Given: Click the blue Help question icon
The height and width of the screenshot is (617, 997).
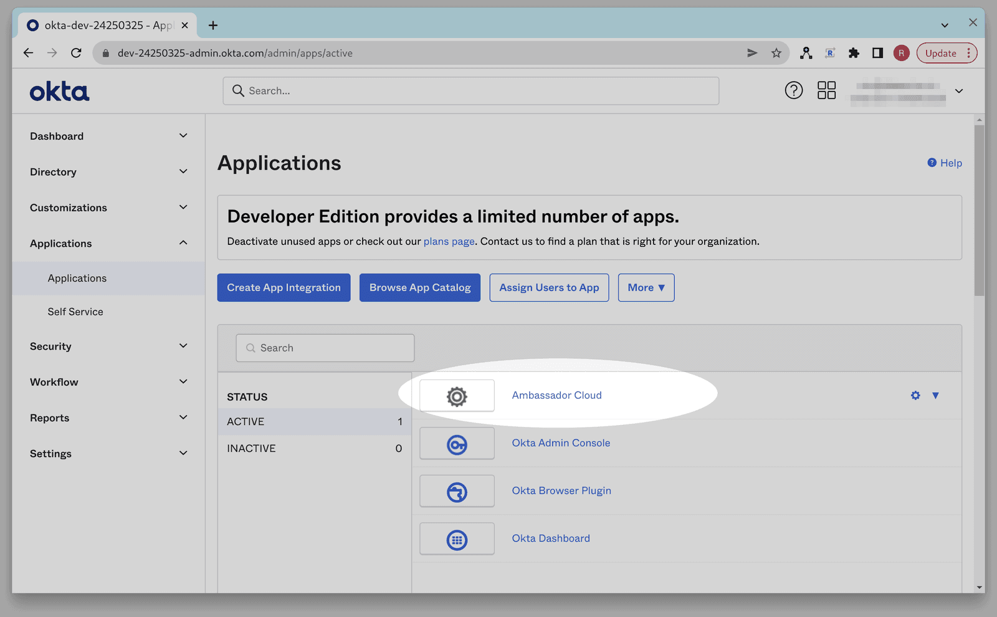Looking at the screenshot, I should pyautogui.click(x=932, y=163).
